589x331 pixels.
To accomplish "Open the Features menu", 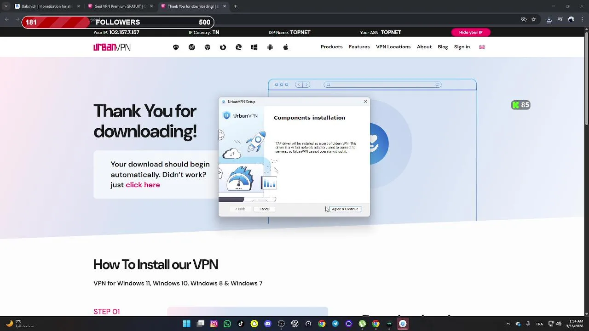I will (x=359, y=47).
